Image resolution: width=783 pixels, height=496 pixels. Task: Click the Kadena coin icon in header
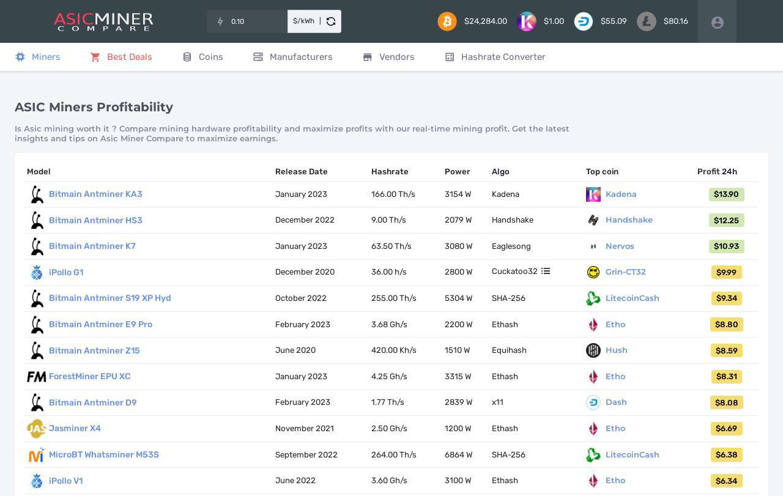pyautogui.click(x=527, y=21)
